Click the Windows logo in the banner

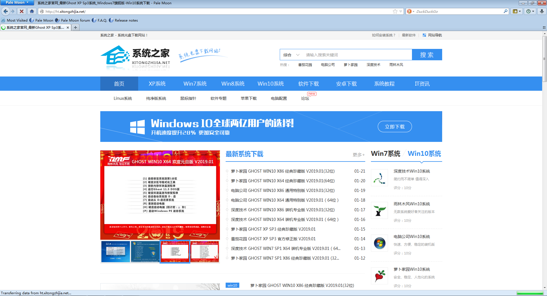point(138,127)
